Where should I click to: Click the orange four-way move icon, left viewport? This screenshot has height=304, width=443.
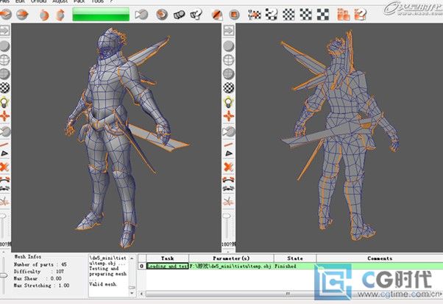pyautogui.click(x=4, y=116)
